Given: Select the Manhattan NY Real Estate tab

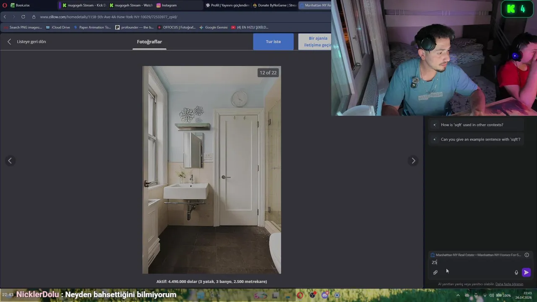Looking at the screenshot, I should (315, 5).
